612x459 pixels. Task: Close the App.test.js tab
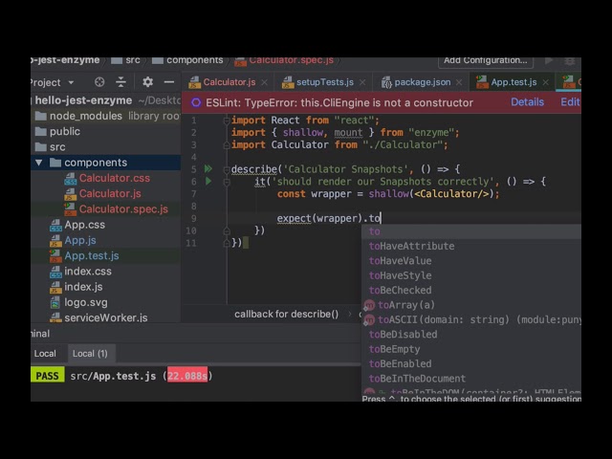[x=546, y=82]
